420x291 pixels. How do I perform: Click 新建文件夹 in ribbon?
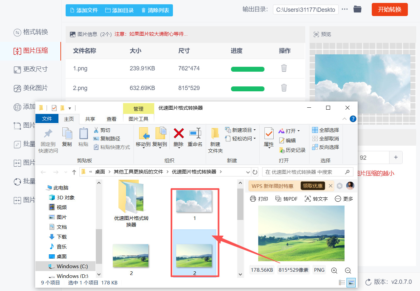(215, 141)
